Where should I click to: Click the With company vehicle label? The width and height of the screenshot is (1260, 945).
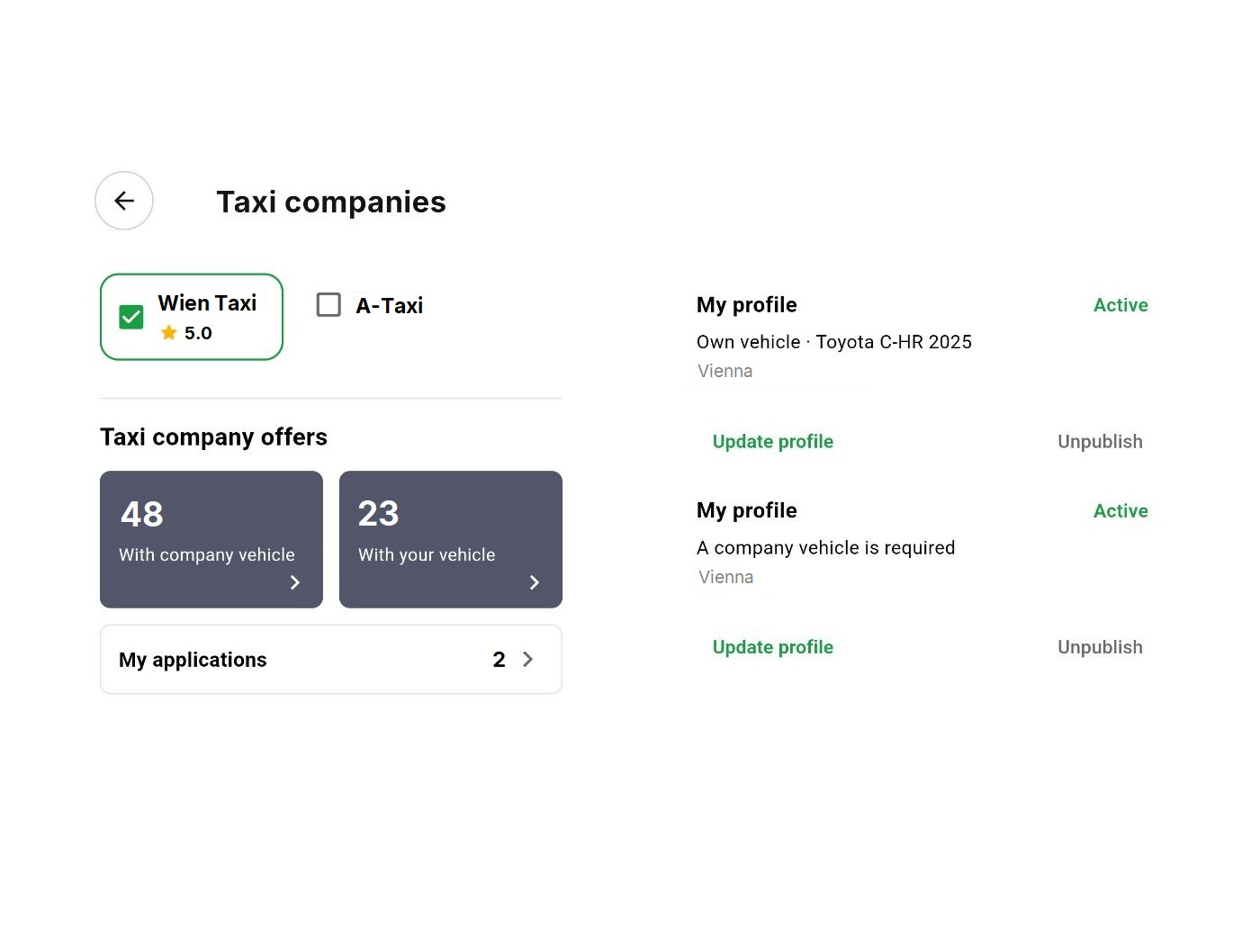click(207, 555)
